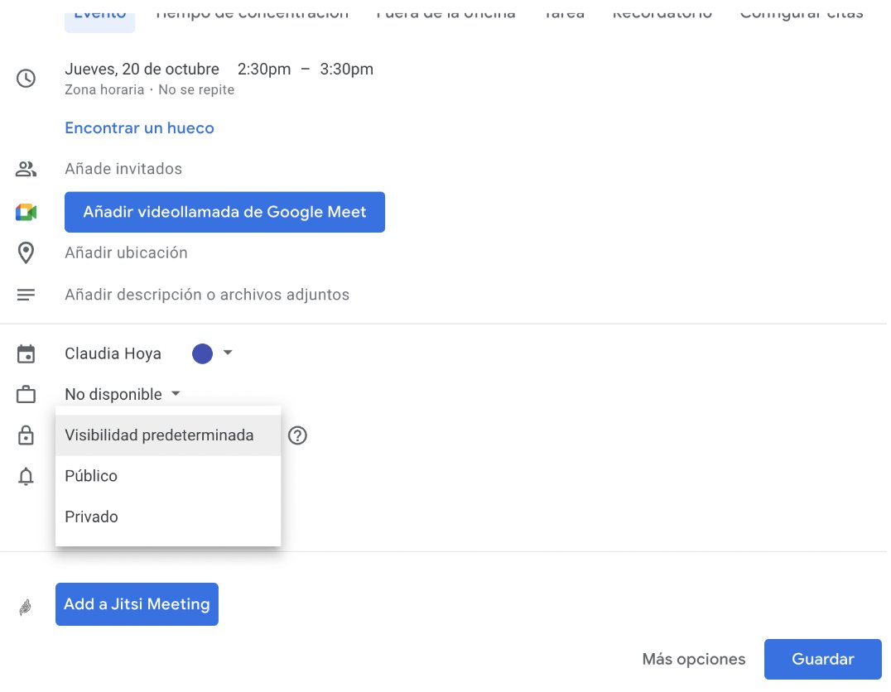Click Añadir descripción o archivos adjuntos field
The image size is (891, 692).
[207, 295]
